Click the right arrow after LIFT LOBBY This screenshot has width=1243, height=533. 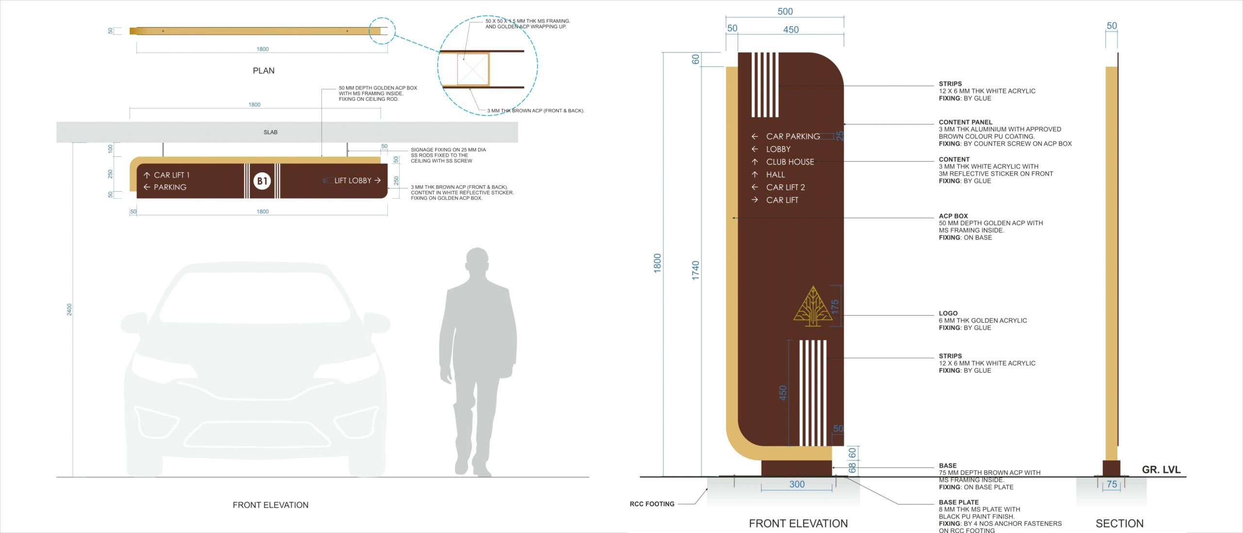tap(377, 181)
